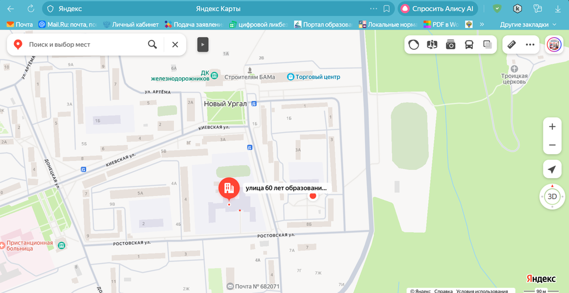Open the green Protect shield icon
The image size is (569, 293).
click(x=497, y=9)
